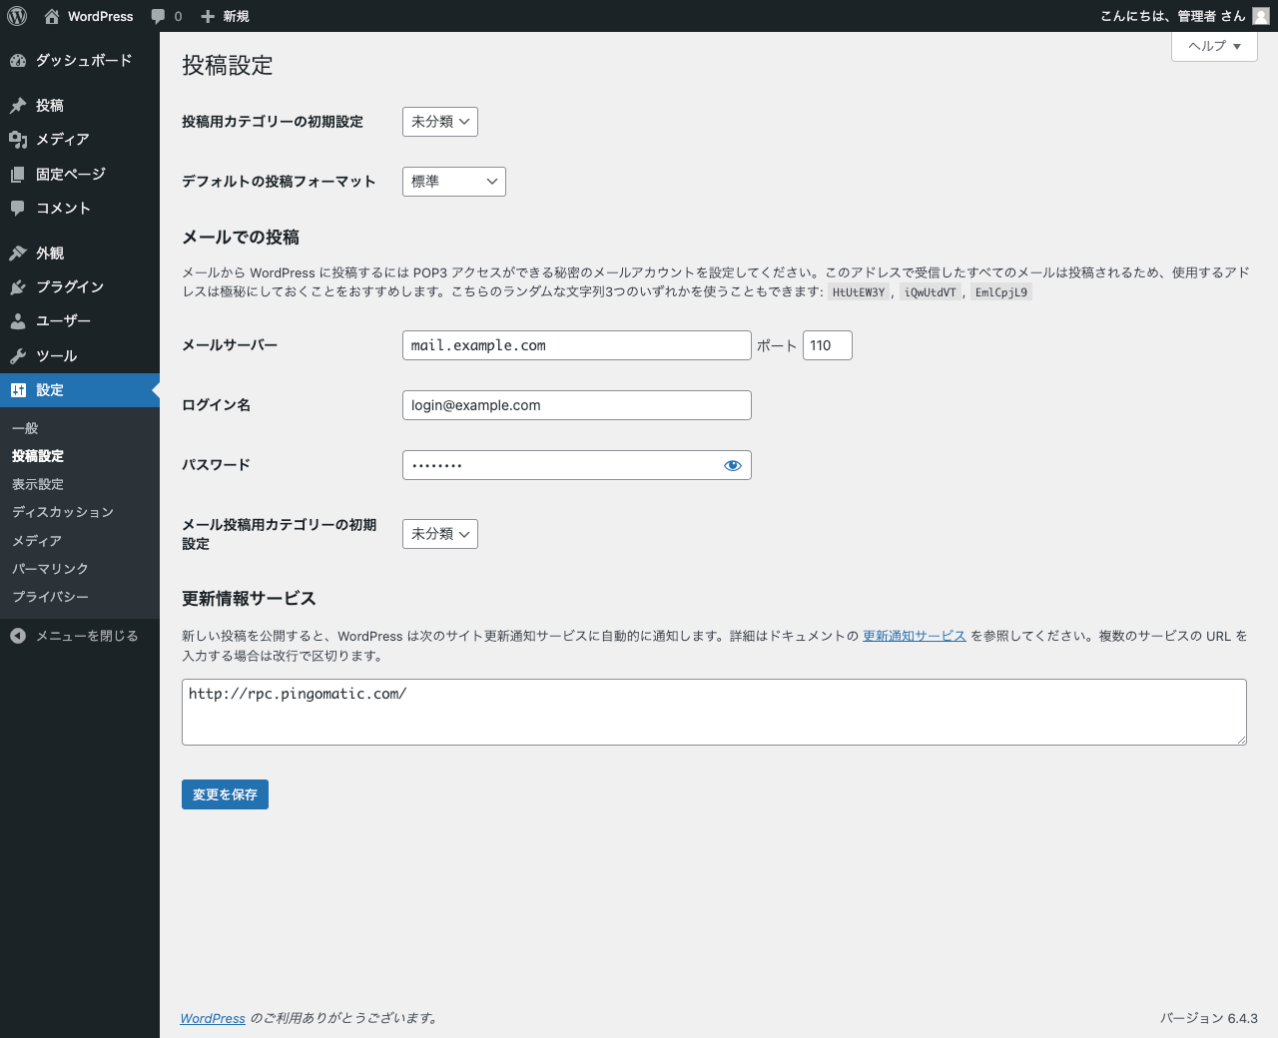Click the 更新情報サービス section heading
1278x1038 pixels.
pos(249,599)
